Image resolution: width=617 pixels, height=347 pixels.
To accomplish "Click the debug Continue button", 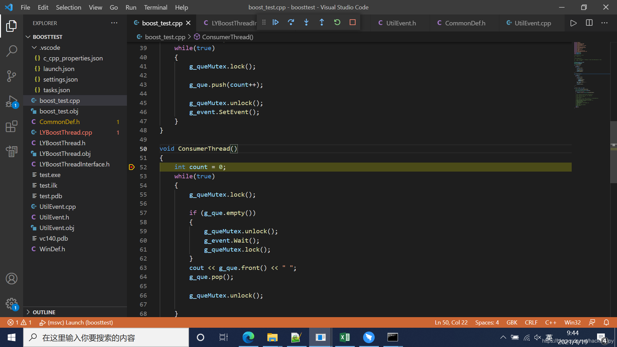I will pyautogui.click(x=275, y=22).
